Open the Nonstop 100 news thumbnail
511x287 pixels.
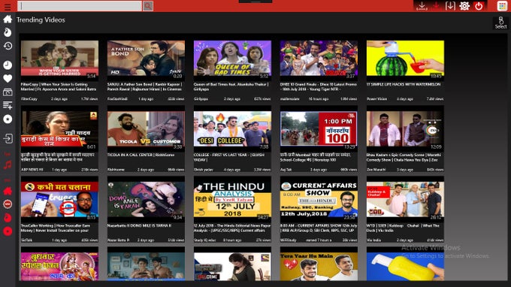pos(319,129)
